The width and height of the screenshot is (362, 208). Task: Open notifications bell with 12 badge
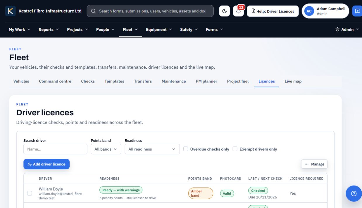pyautogui.click(x=239, y=11)
